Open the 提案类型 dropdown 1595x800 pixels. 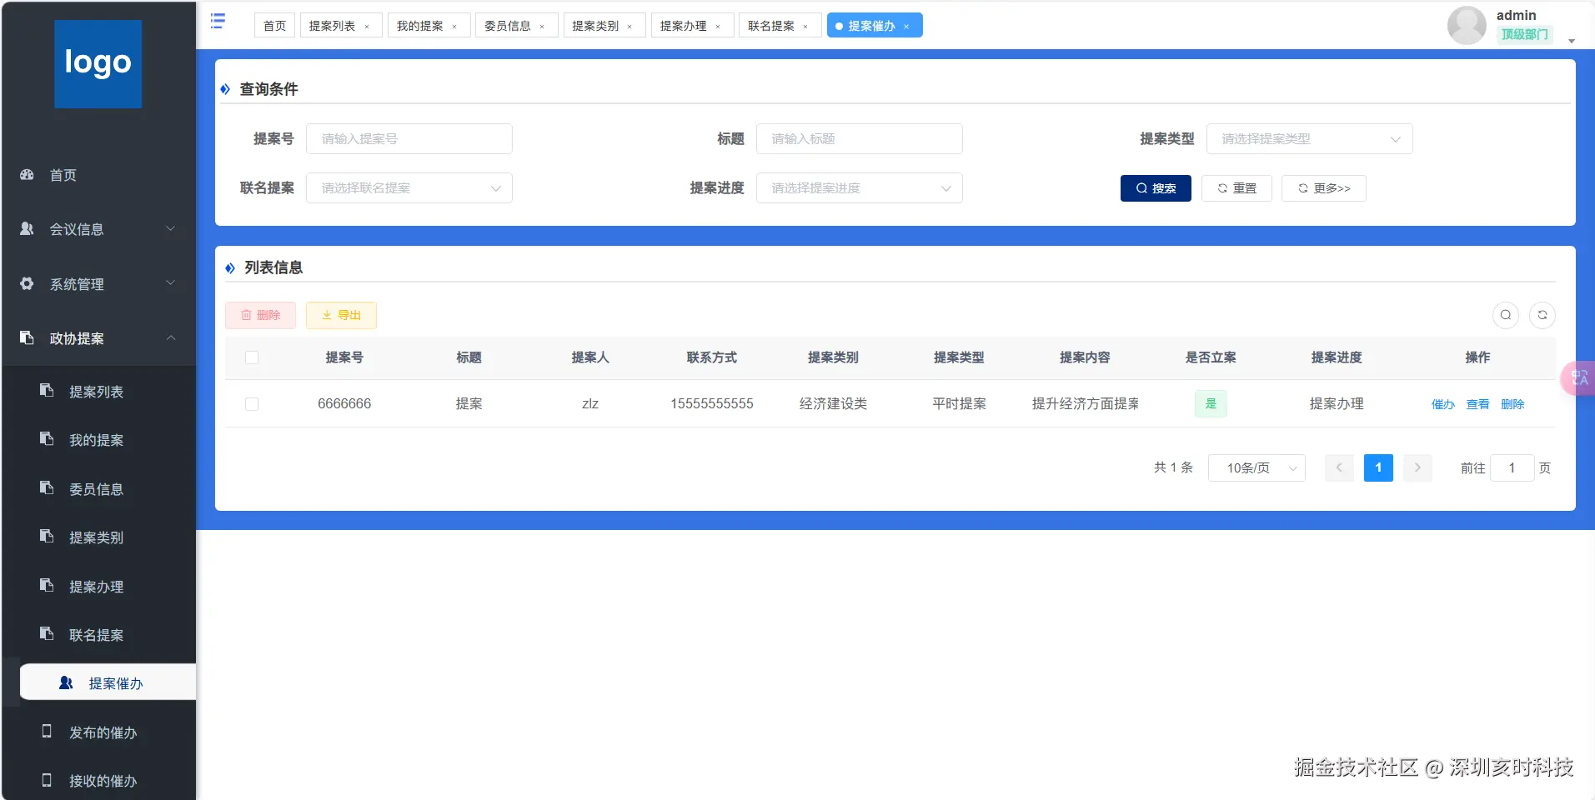[1309, 139]
